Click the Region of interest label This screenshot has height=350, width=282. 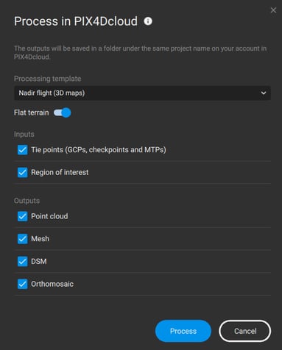[x=60, y=172]
